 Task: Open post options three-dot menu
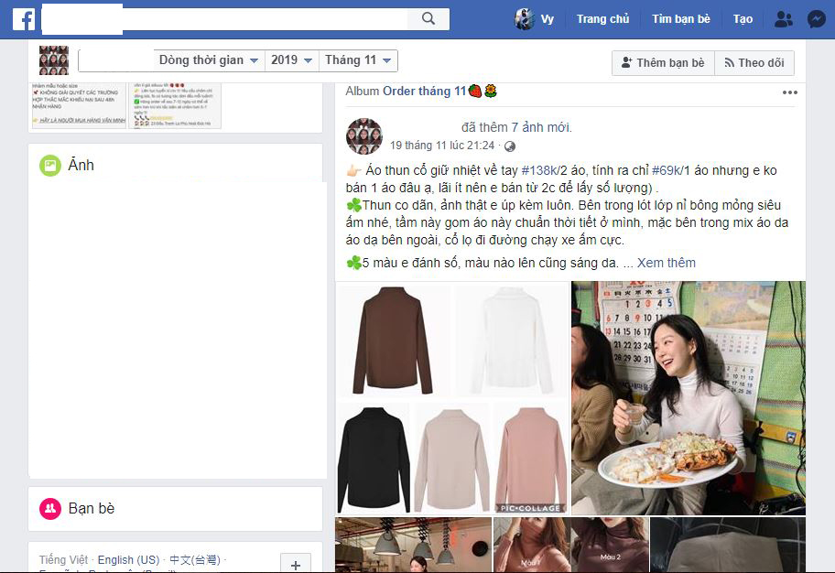point(790,92)
